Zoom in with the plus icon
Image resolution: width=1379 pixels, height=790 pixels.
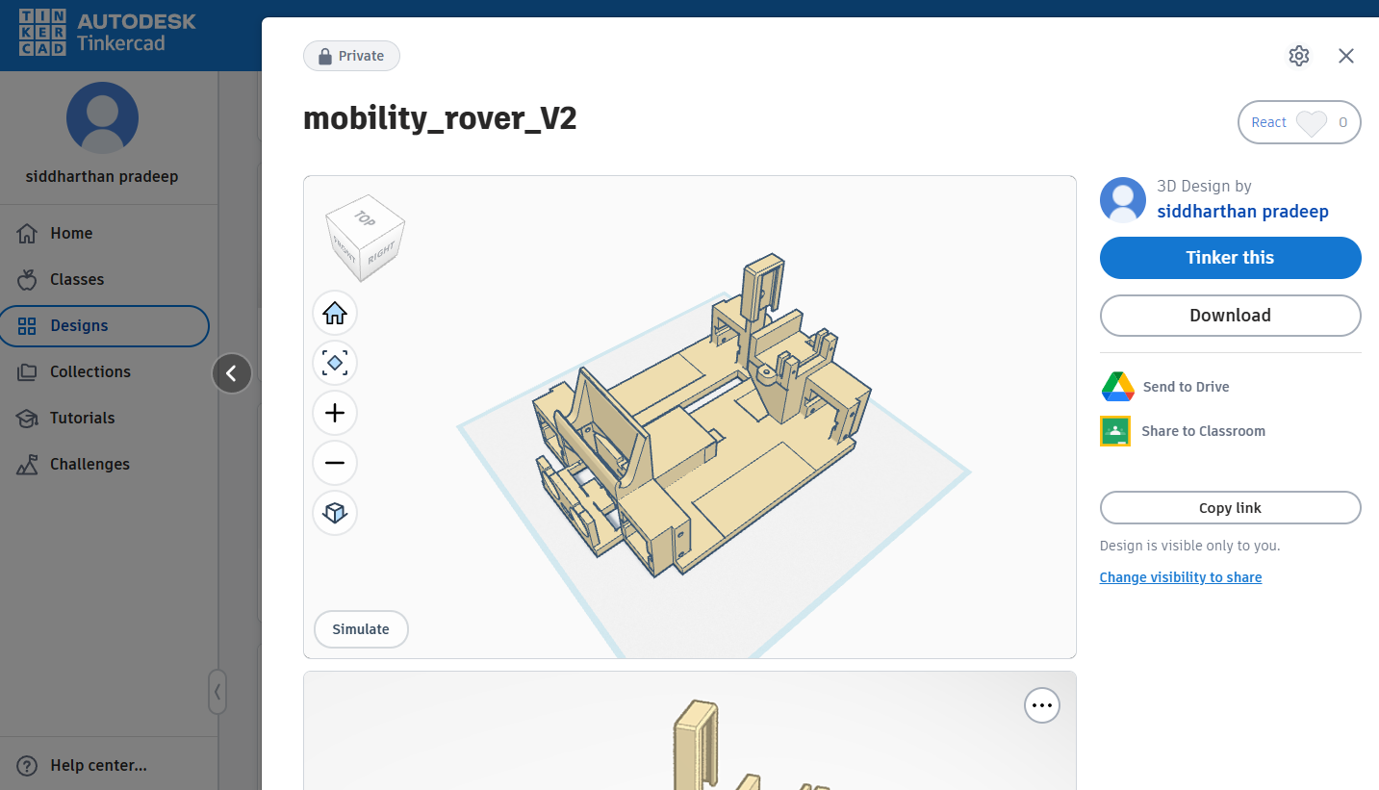click(x=335, y=413)
